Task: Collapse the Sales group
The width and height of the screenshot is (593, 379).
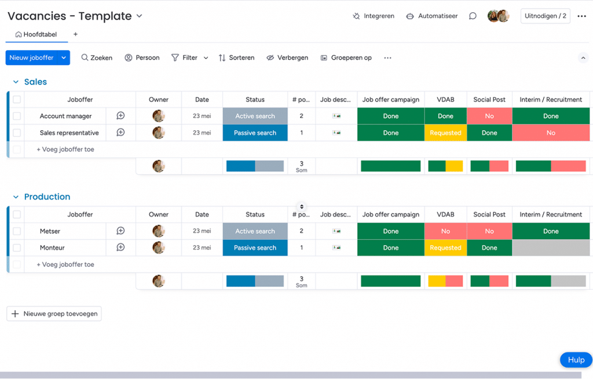Action: point(16,82)
